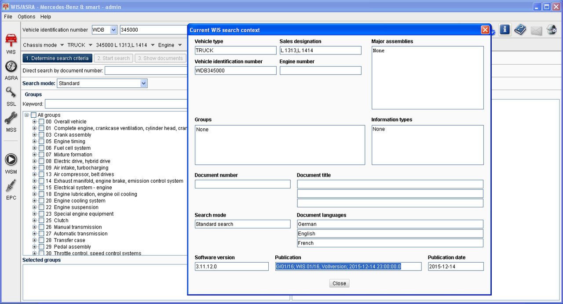
Task: Check 26 Manual transmission checkbox
Action: [x=41, y=227]
